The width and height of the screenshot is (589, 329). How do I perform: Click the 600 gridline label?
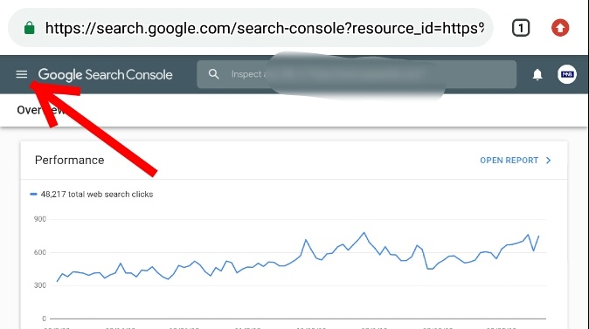pyautogui.click(x=40, y=252)
